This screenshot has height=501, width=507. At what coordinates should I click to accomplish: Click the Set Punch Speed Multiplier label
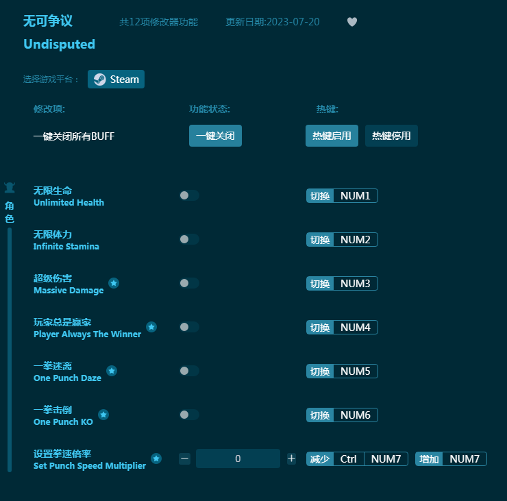pos(90,466)
